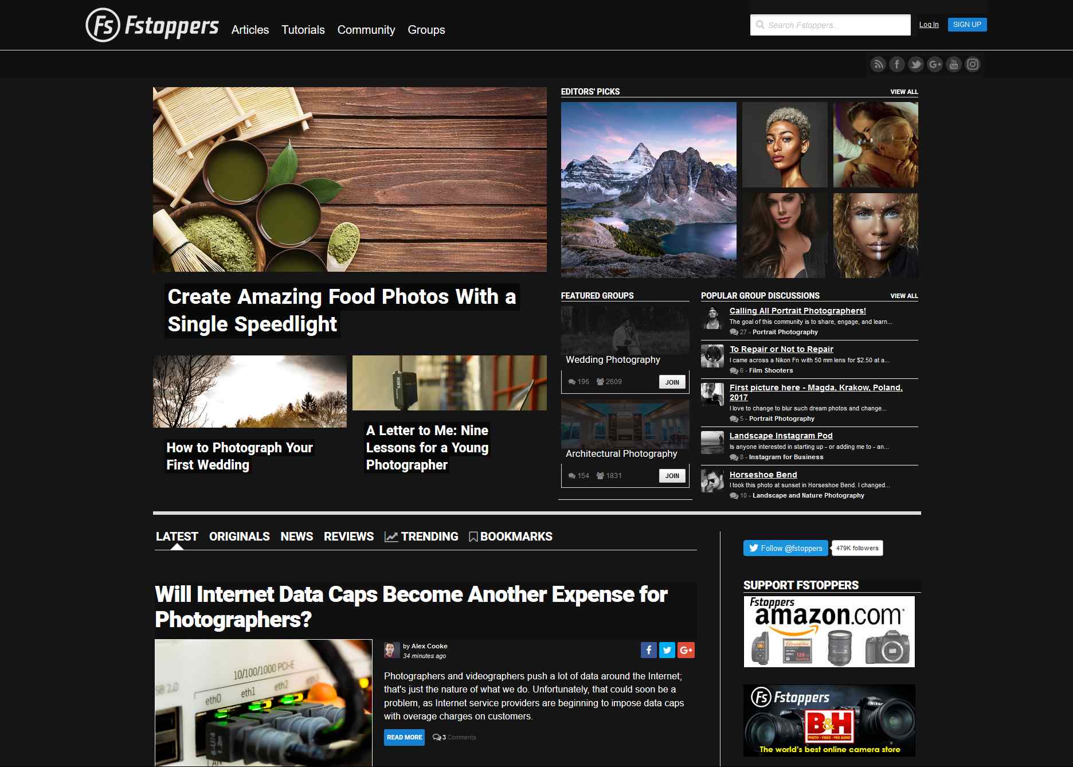Open the To Repair or Not to Repair discussion
This screenshot has width=1073, height=767.
[781, 349]
